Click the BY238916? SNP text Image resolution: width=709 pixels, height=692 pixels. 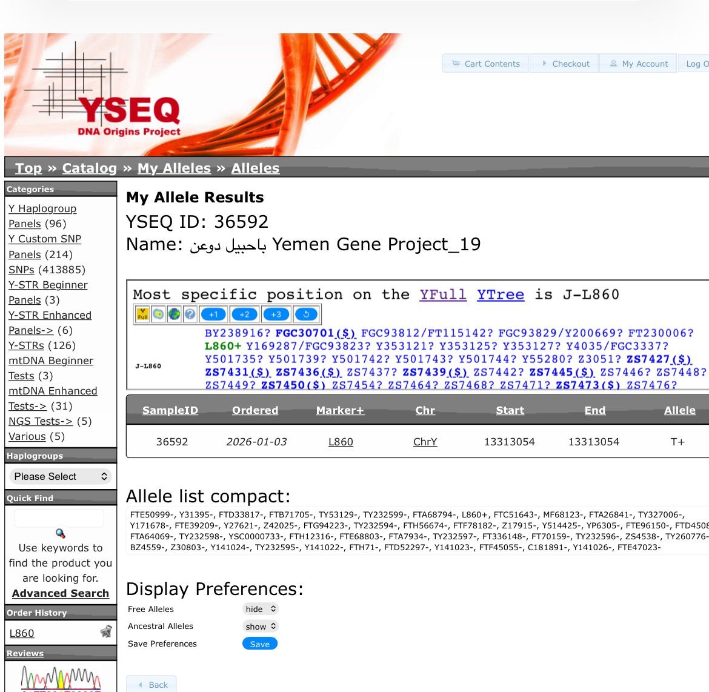238,333
